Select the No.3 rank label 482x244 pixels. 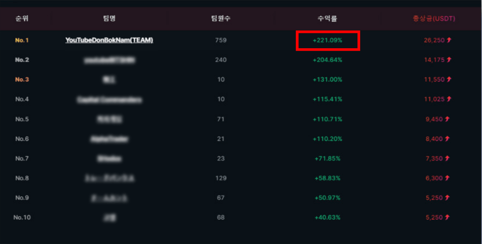coord(22,80)
